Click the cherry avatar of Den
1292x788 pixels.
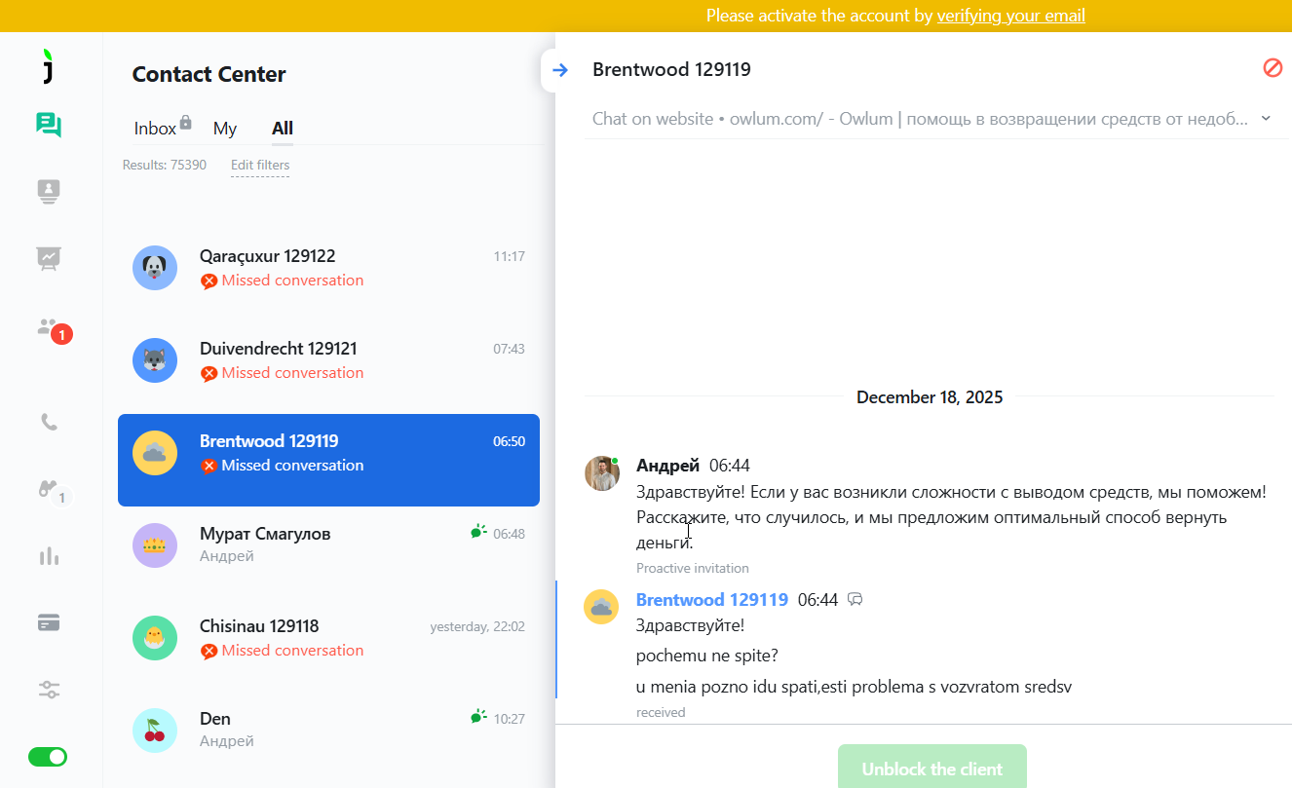155,731
